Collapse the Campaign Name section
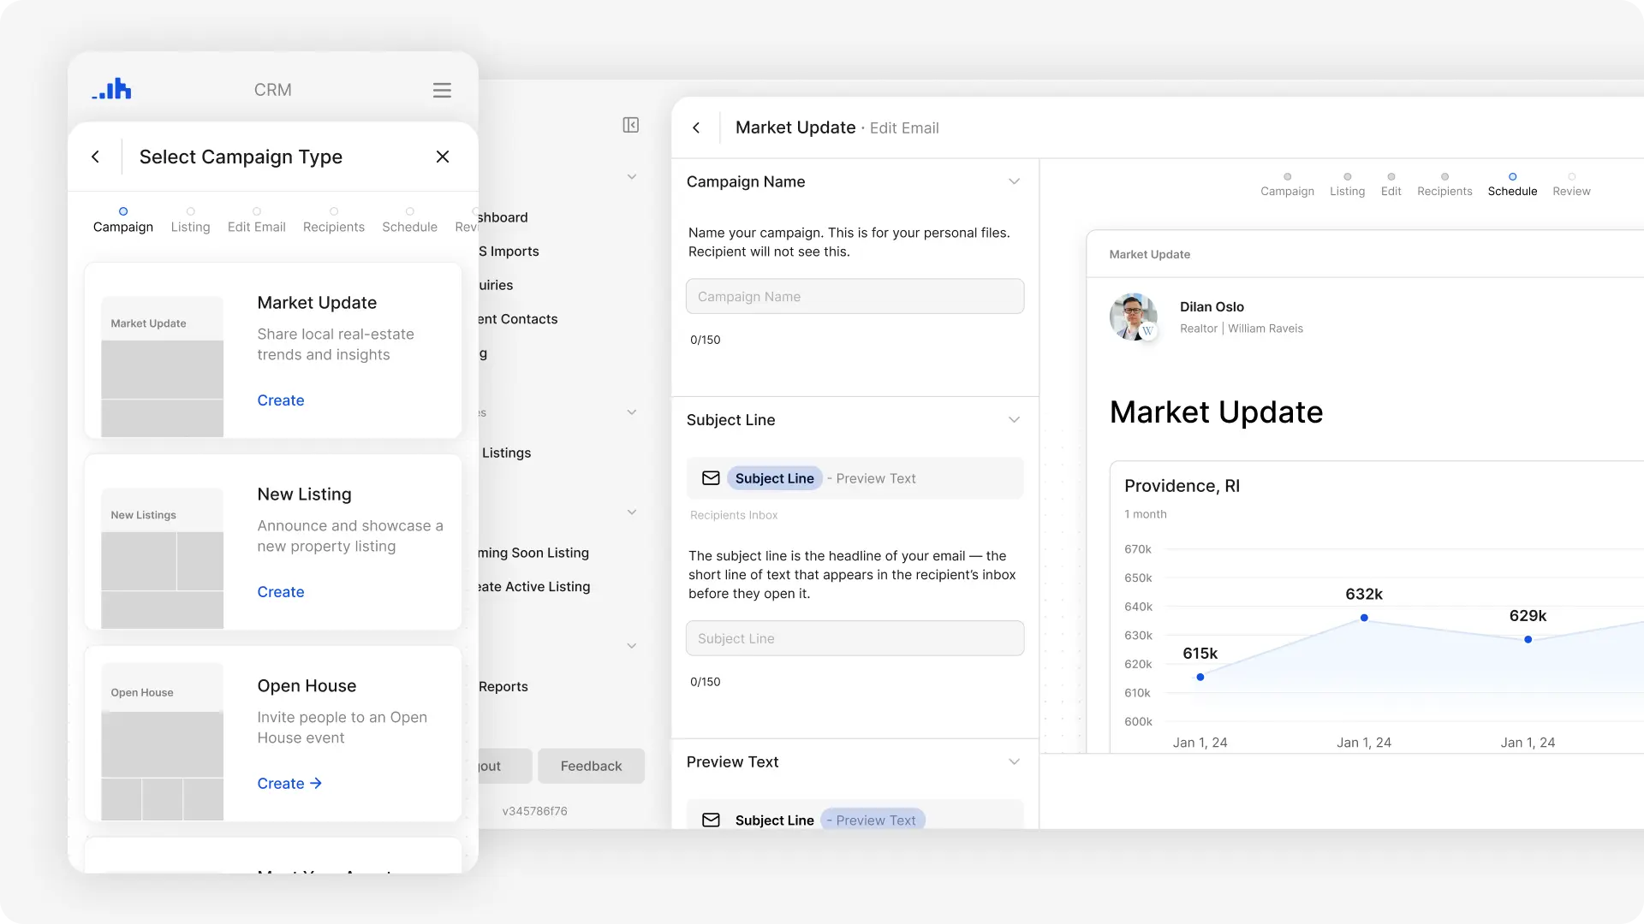 click(x=1014, y=181)
